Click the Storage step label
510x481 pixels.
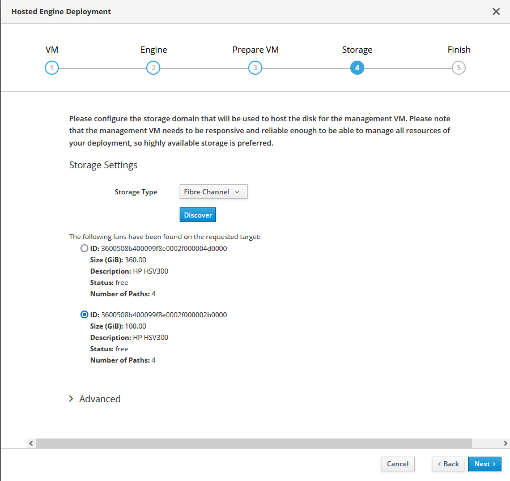(x=357, y=50)
